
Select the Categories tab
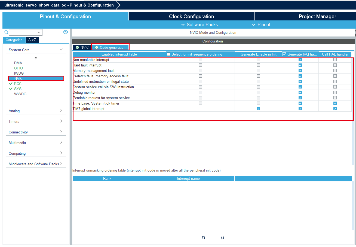coord(14,40)
